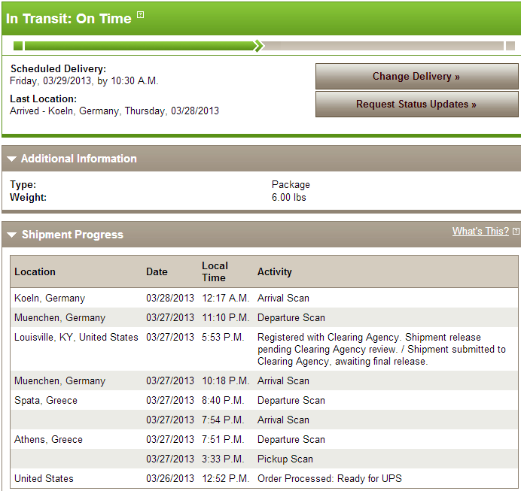Open the What's This? link
Screen dimensions: 521x491
tap(480, 232)
